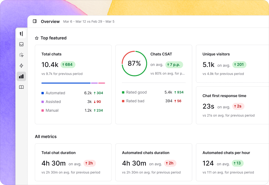The image size is (269, 185).
Task: Click the Chats CSAT card title
Action: tap(161, 54)
